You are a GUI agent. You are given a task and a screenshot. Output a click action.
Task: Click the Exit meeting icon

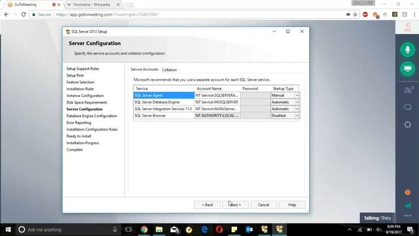pos(407,27)
